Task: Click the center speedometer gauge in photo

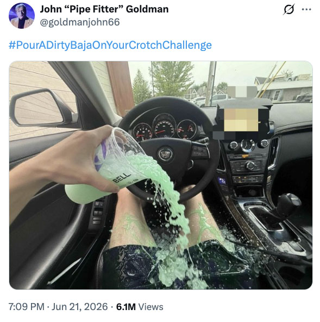Action: [164, 125]
